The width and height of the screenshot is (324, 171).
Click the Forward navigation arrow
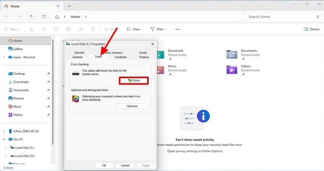(19, 17)
